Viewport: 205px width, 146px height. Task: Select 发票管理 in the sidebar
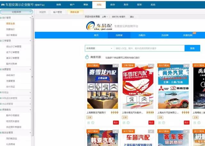tap(11, 81)
